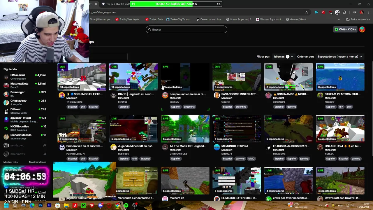Image resolution: width=373 pixels, height=210 pixels.
Task: Open Photoshop from the taskbar
Action: coord(41,206)
